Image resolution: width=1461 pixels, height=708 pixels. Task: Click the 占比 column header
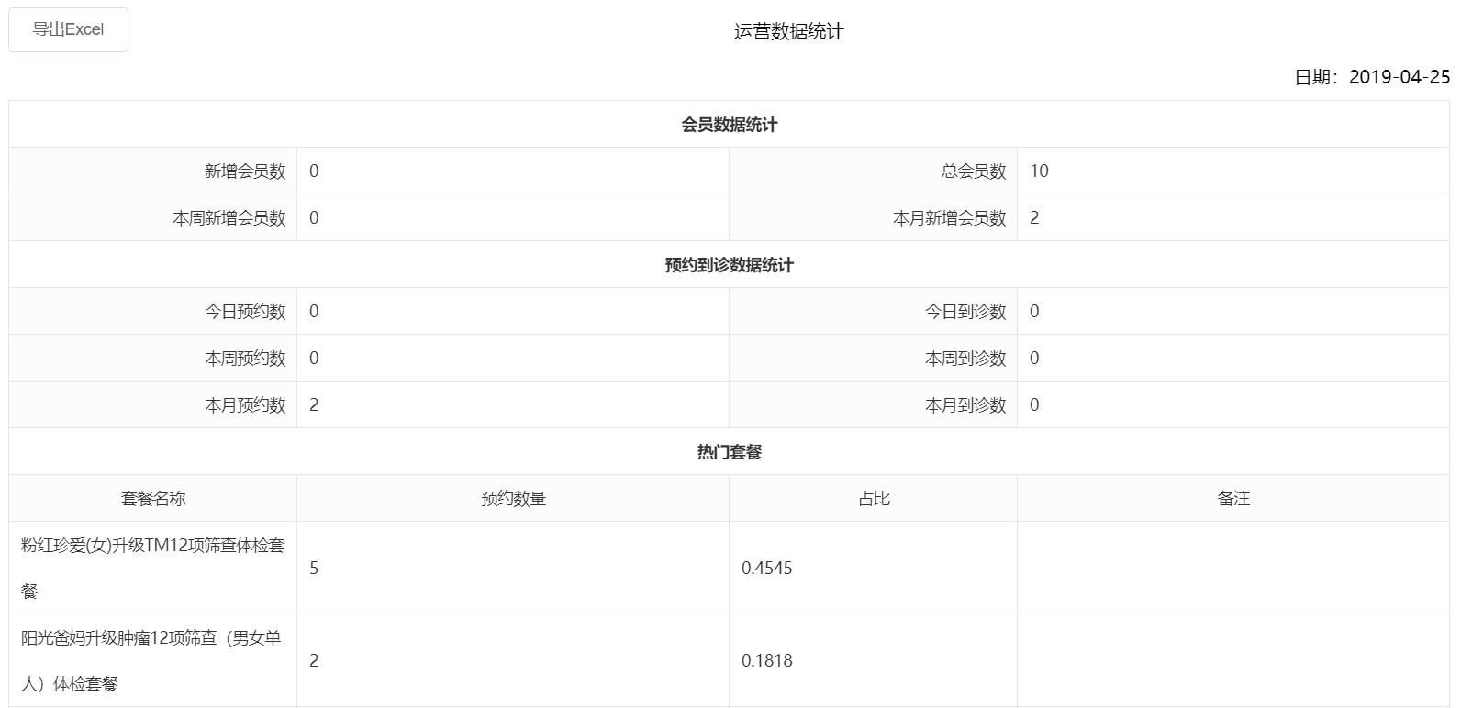874,499
